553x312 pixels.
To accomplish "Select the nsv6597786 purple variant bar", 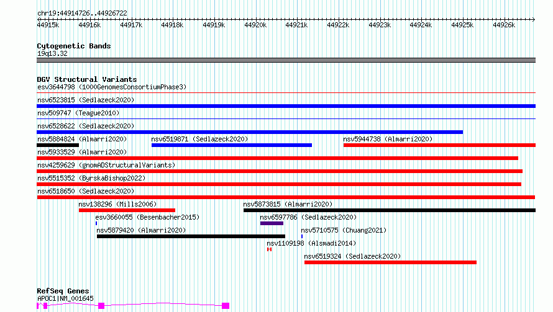I will pyautogui.click(x=272, y=223).
